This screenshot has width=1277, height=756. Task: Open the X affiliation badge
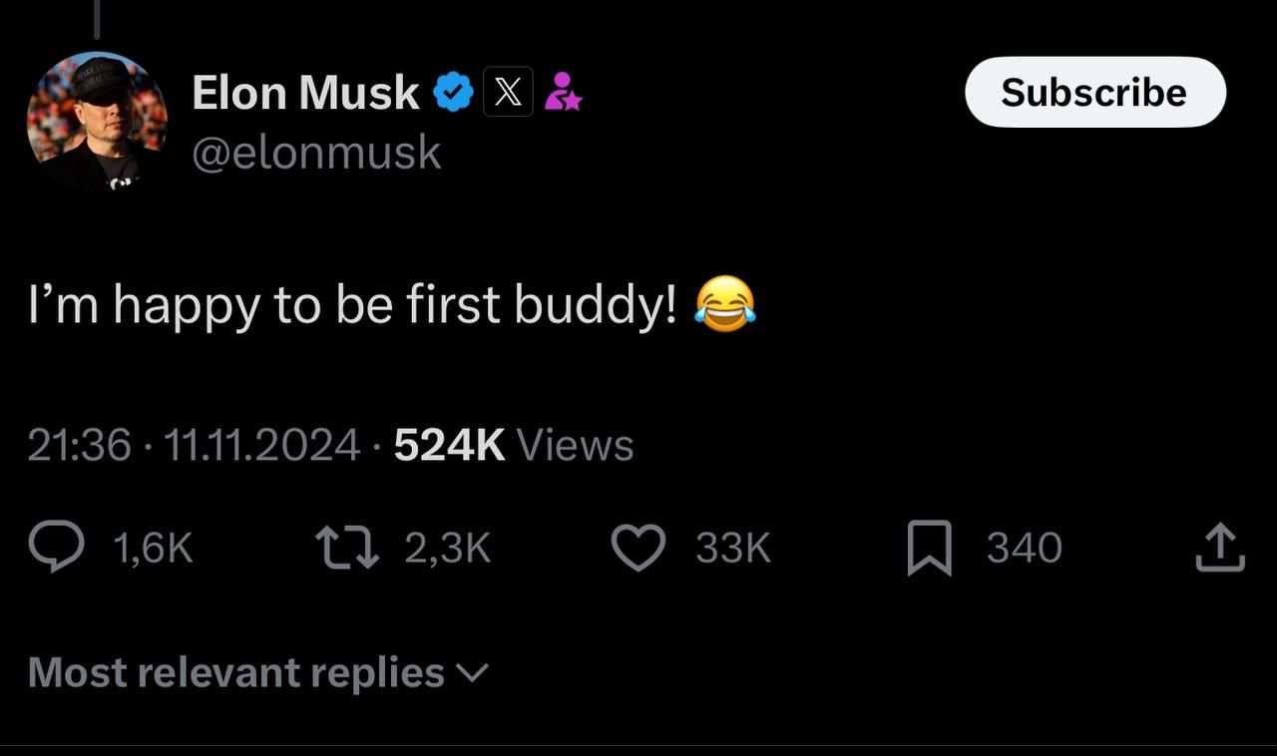508,93
